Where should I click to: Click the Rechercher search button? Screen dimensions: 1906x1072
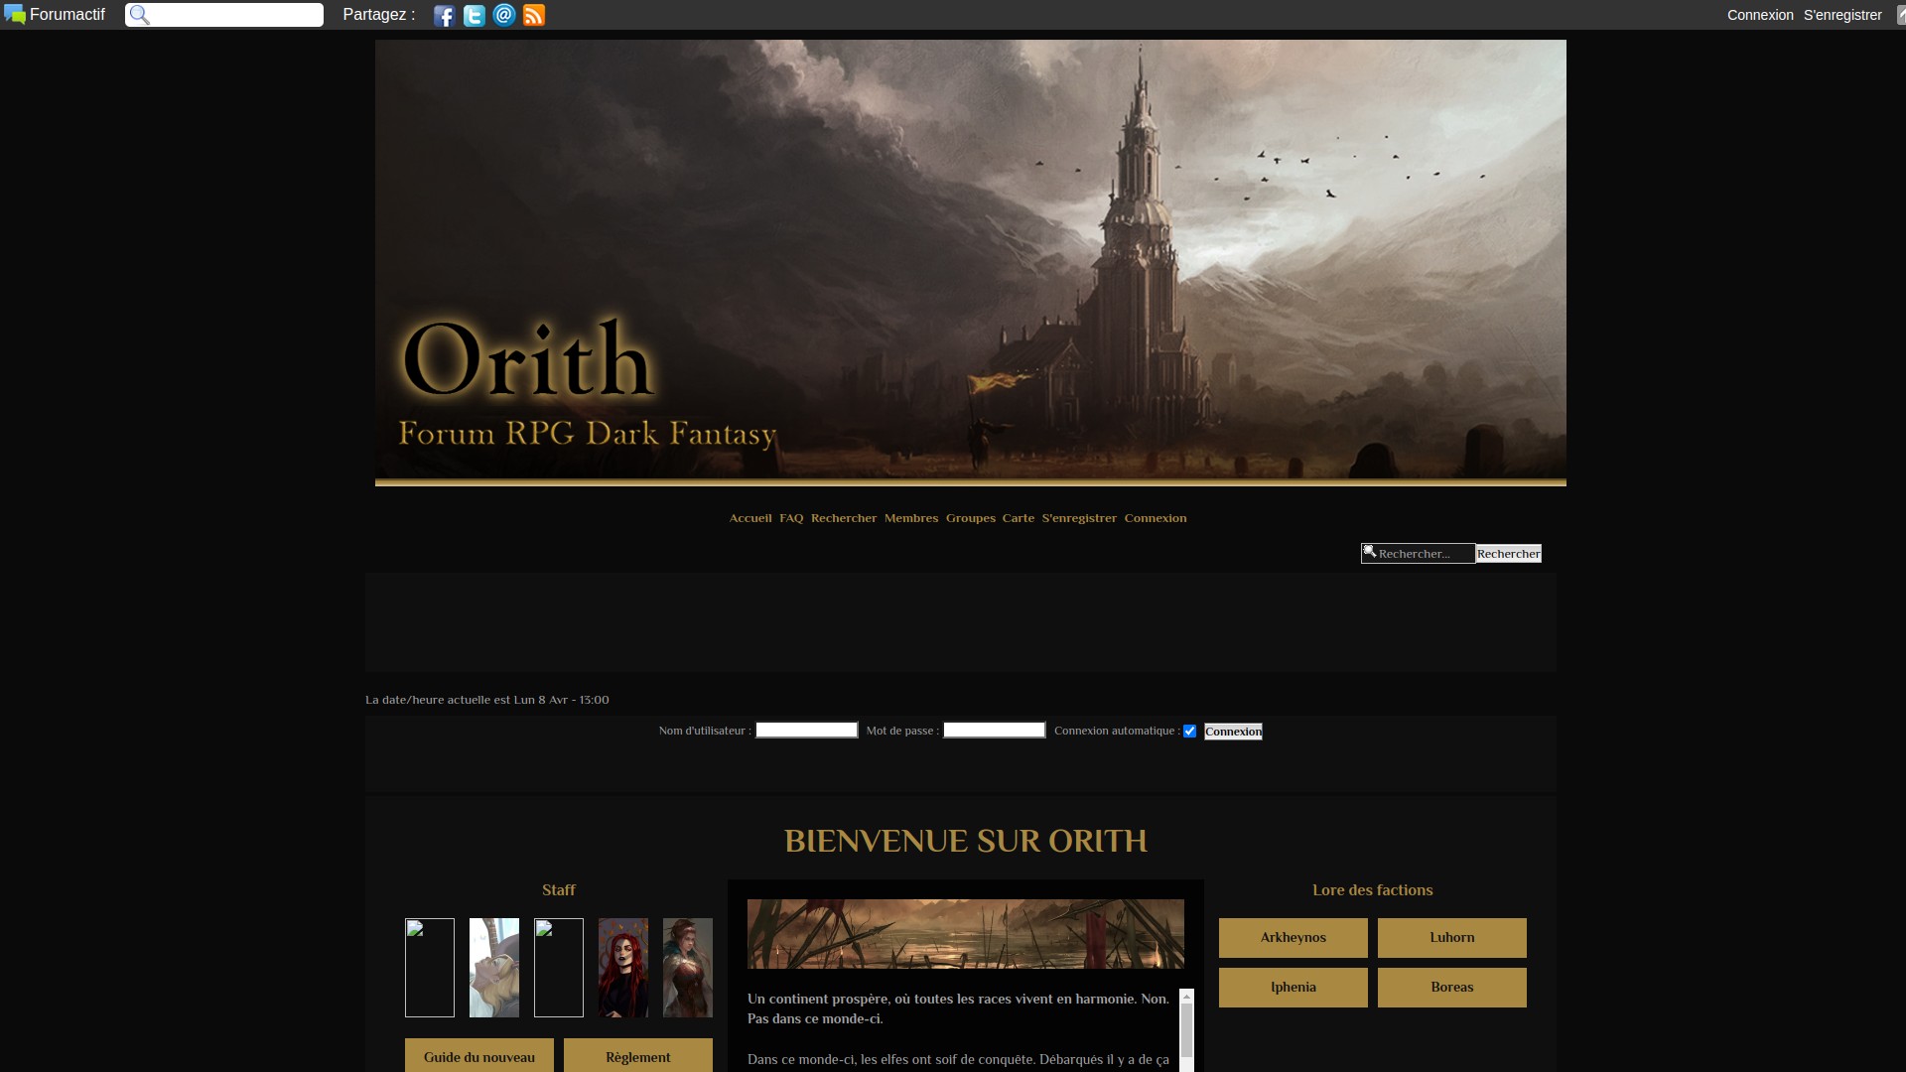(1508, 554)
